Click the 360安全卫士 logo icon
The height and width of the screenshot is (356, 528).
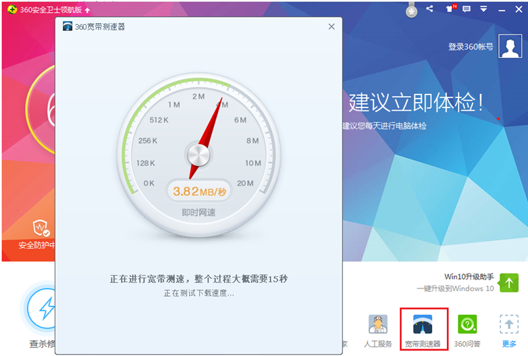(x=12, y=9)
